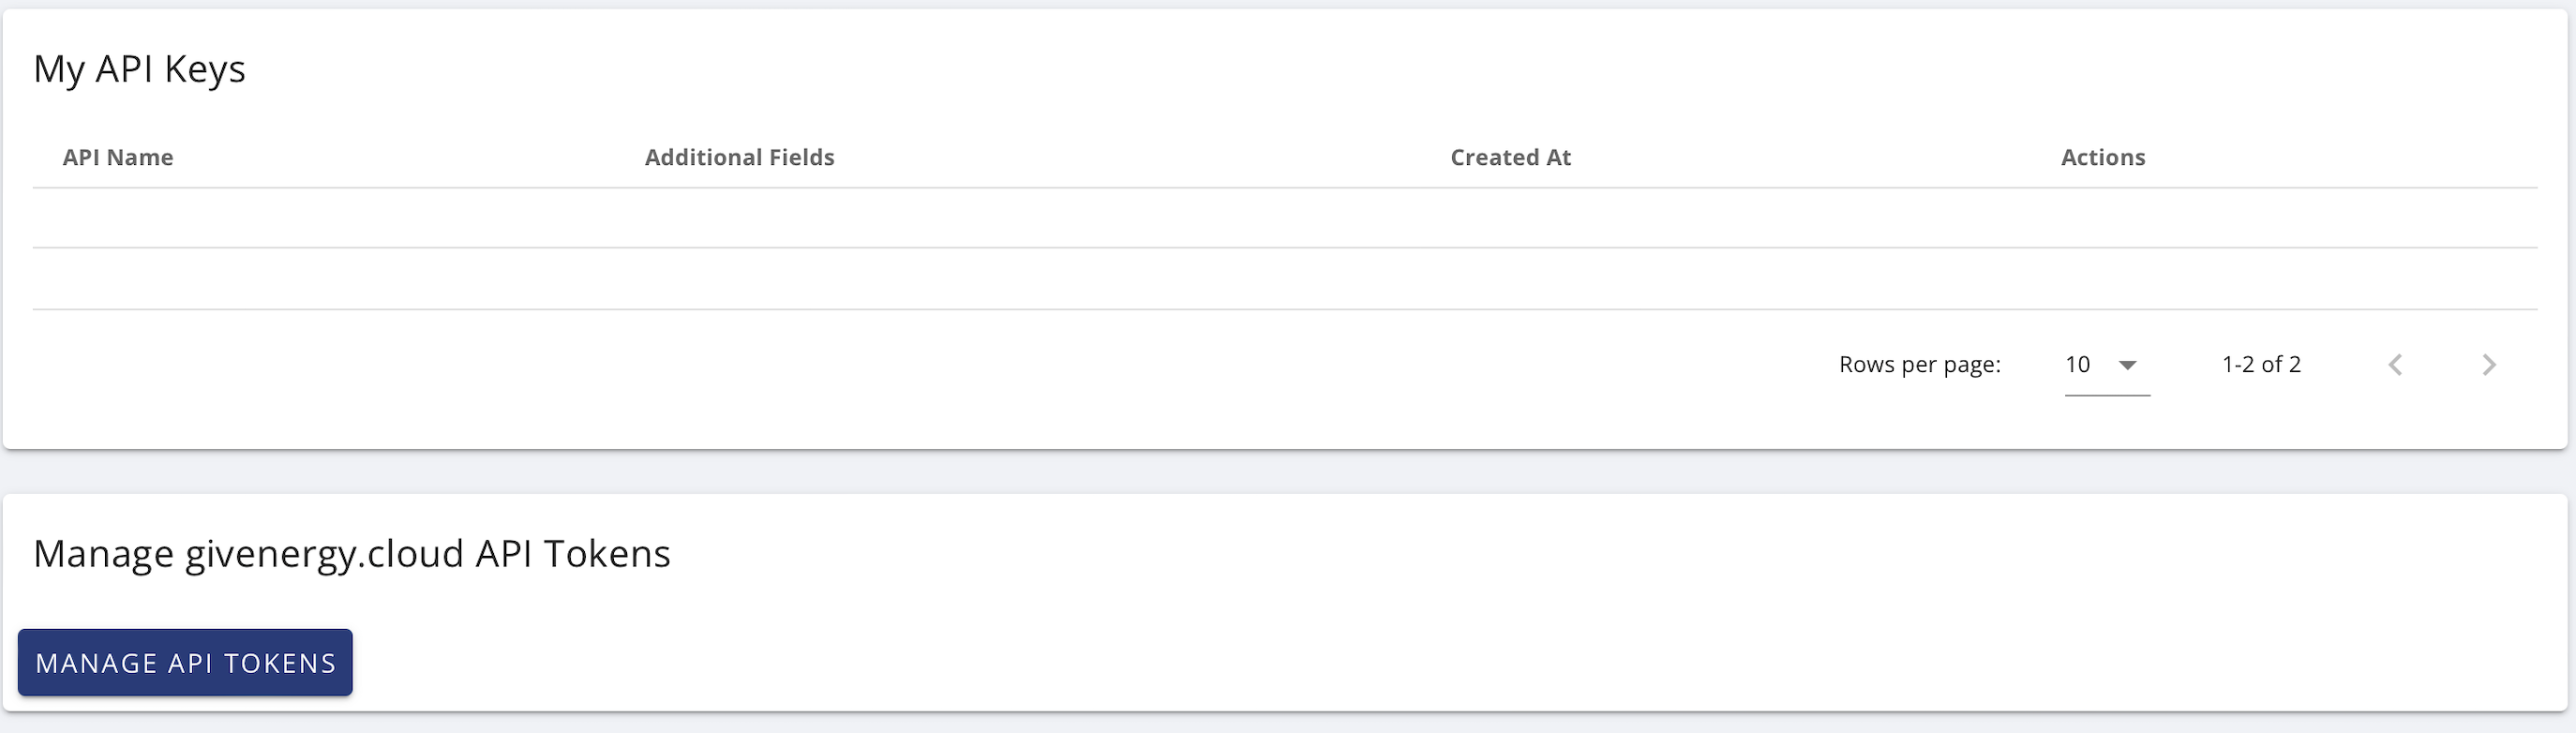Click second row's cell under Created At

tap(1740, 279)
